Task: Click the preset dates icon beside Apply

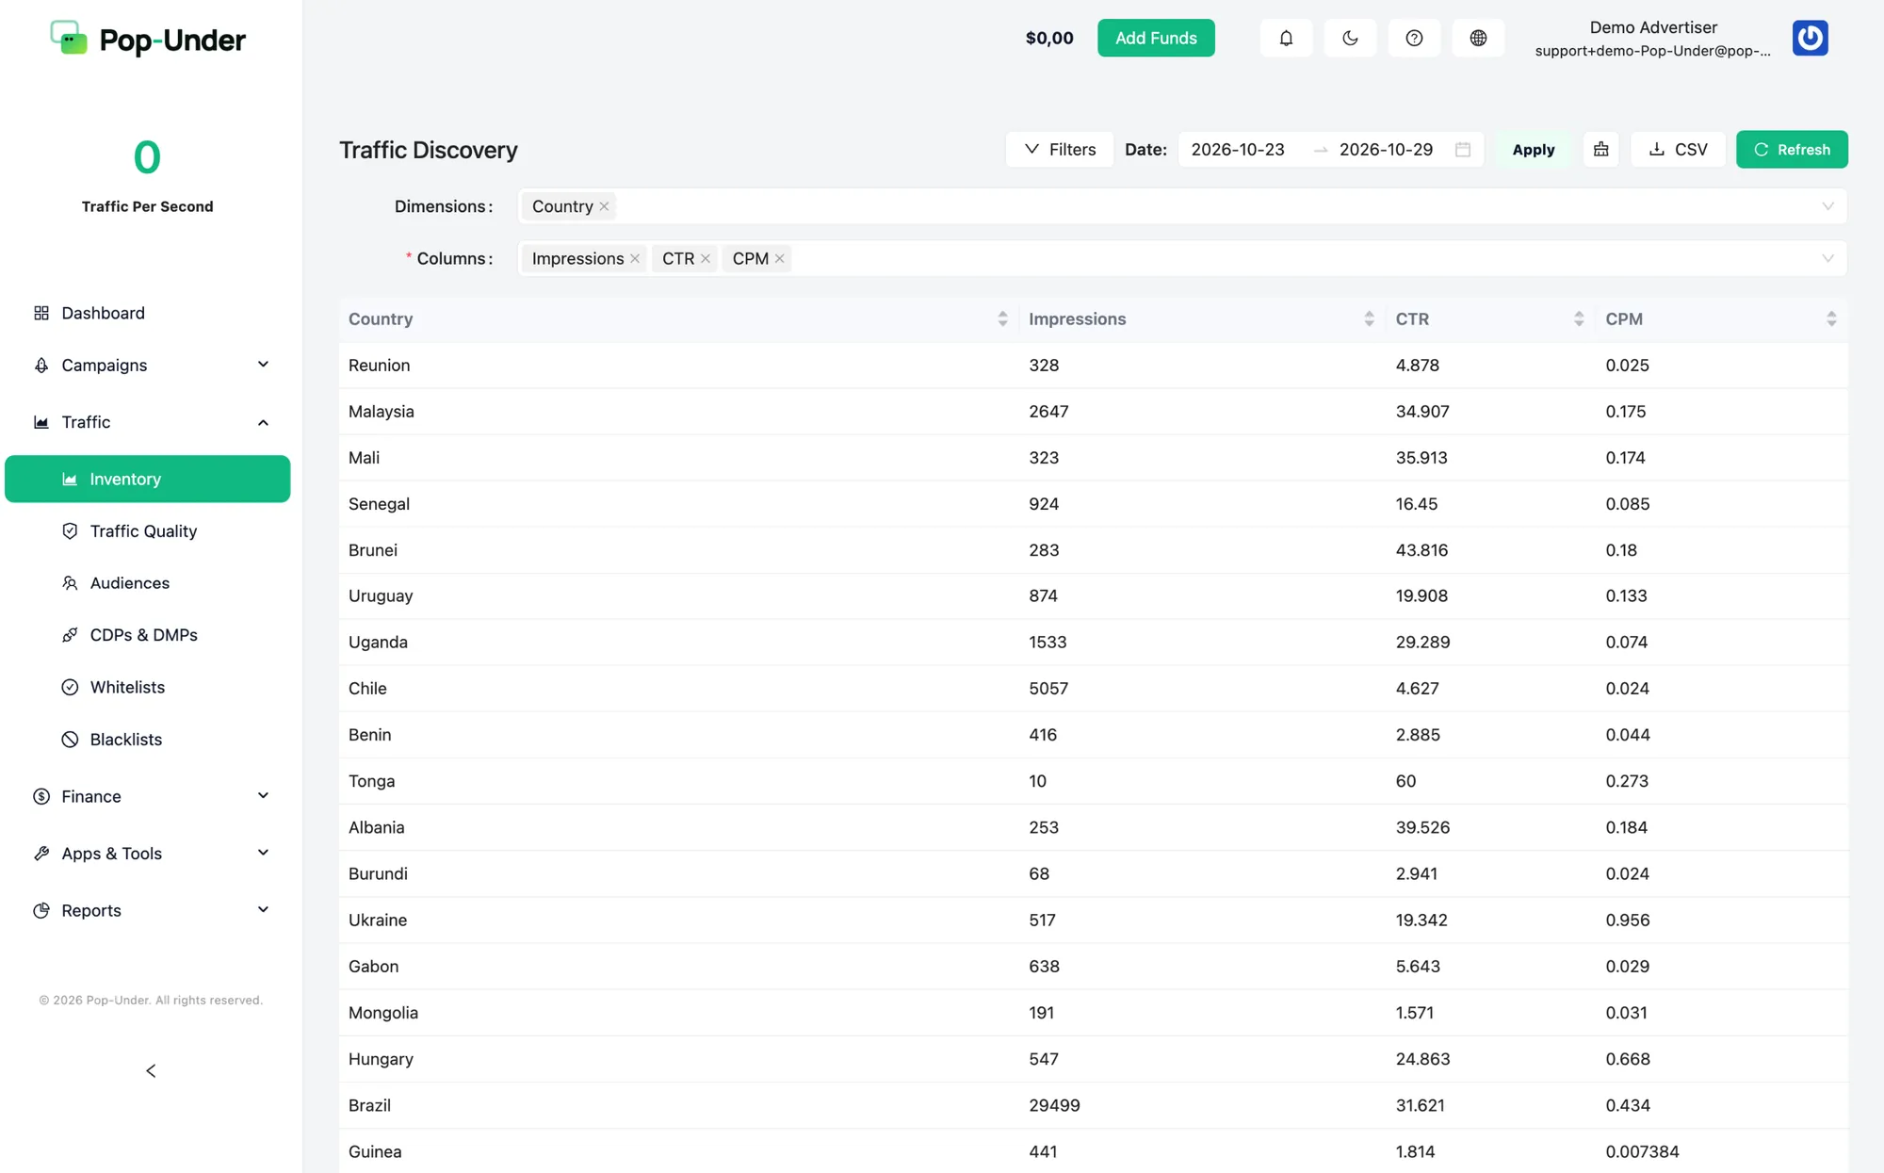Action: [x=1600, y=150]
